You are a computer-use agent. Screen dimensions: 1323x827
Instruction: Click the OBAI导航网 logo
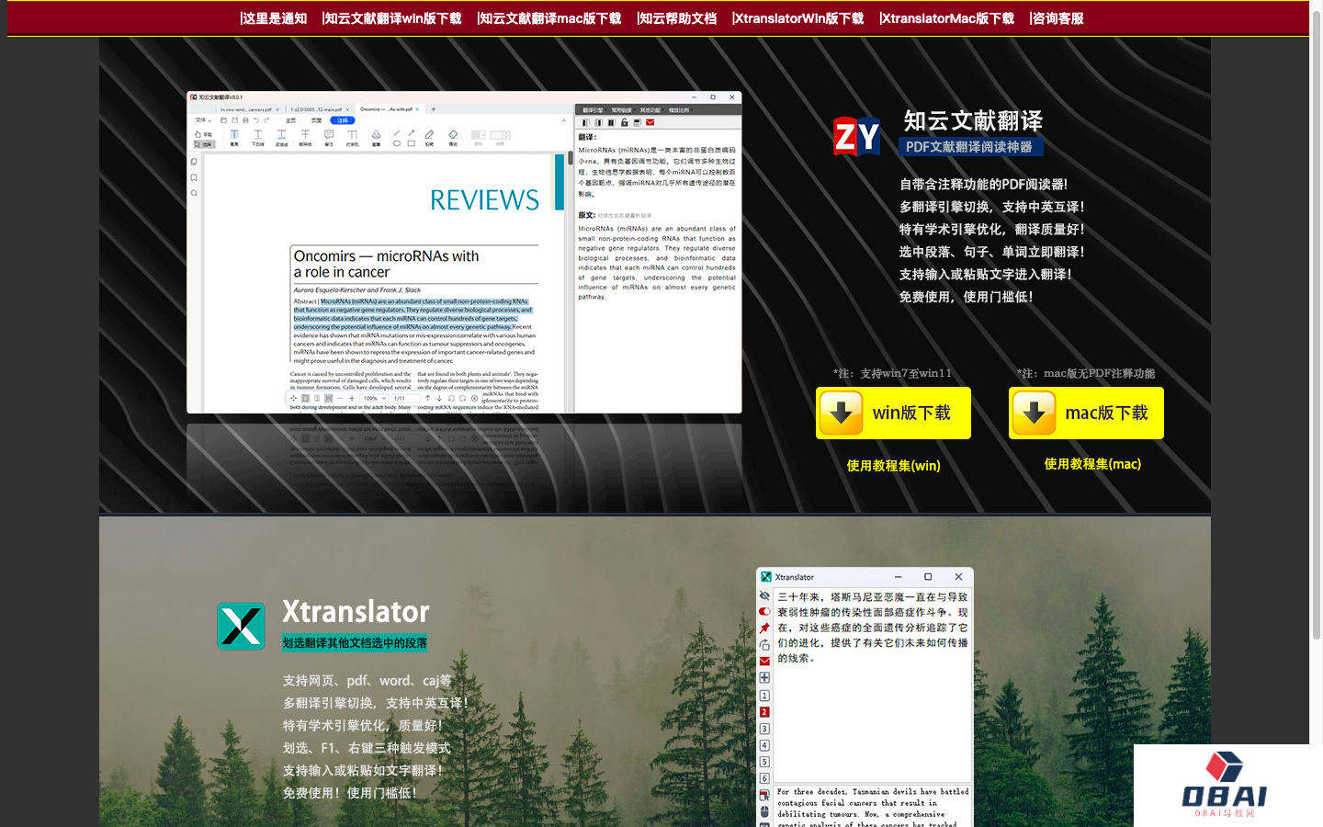pos(1225,785)
